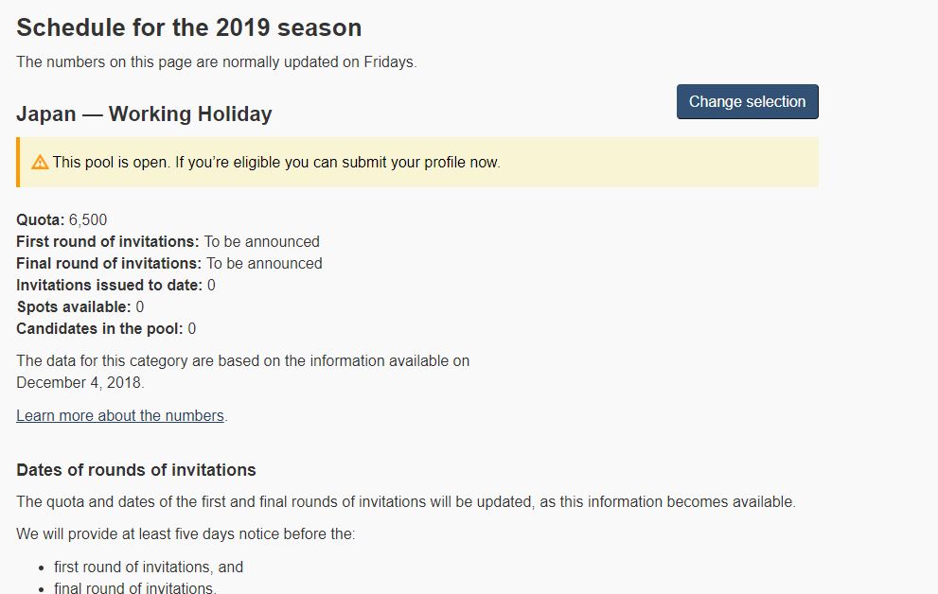Image resolution: width=938 pixels, height=594 pixels.
Task: Click the Change selection button
Action: [747, 101]
